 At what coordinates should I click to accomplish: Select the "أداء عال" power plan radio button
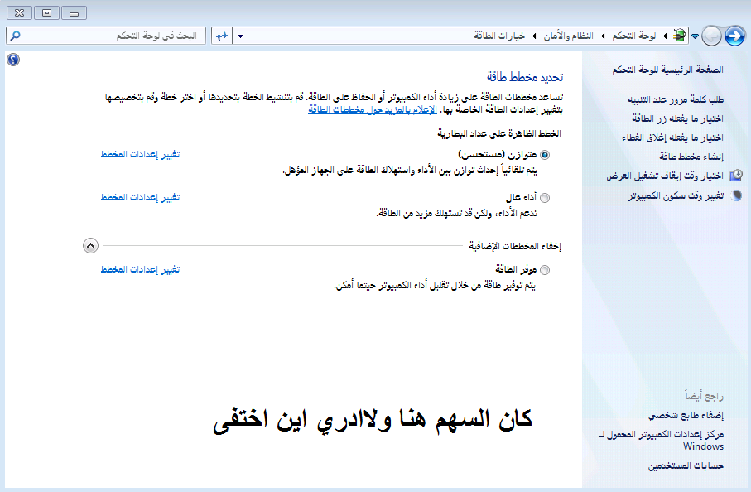click(x=545, y=198)
